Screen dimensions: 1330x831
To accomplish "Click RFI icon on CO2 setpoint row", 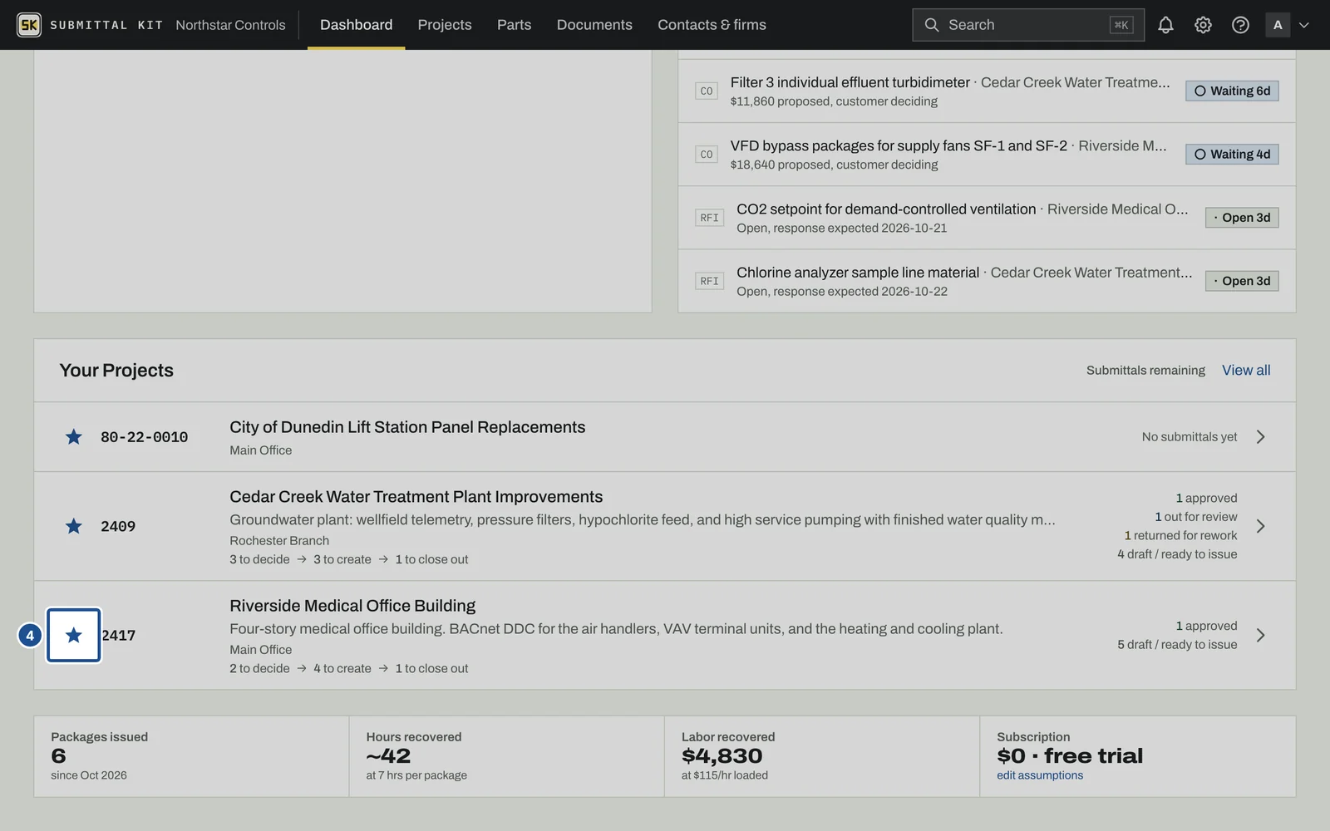I will tap(709, 218).
